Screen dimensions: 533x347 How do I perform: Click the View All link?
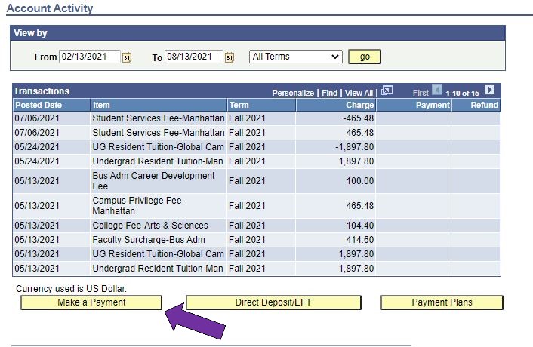[359, 93]
